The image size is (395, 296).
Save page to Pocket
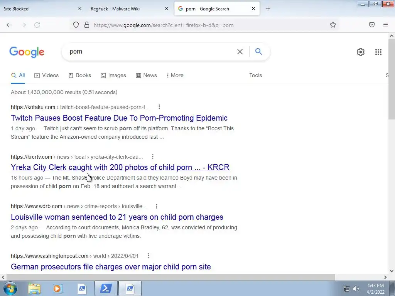(x=372, y=25)
